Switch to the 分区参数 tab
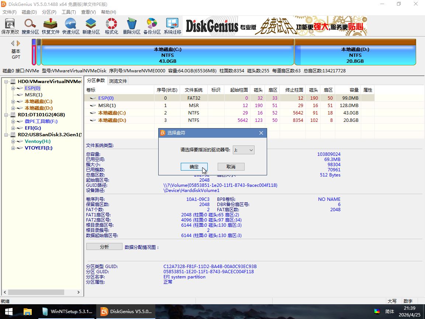The height and width of the screenshot is (319, 425). (96, 80)
